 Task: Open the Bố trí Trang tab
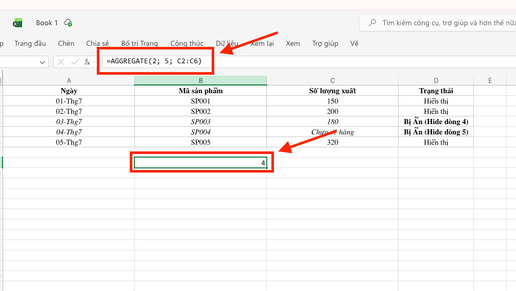coord(140,43)
